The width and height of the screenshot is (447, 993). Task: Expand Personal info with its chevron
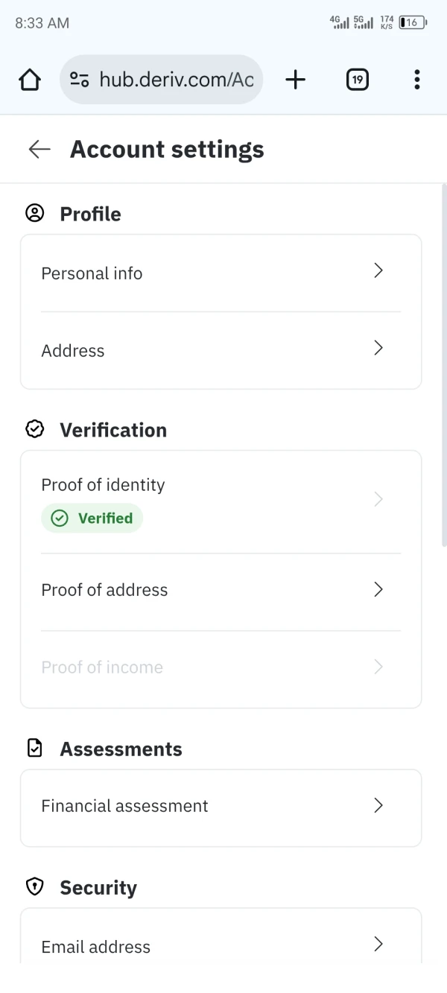click(378, 271)
